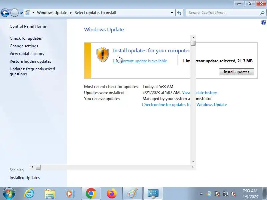Click the taskbar clock 7:03 AM
Screen dimensions: 267x200
pos(250,194)
